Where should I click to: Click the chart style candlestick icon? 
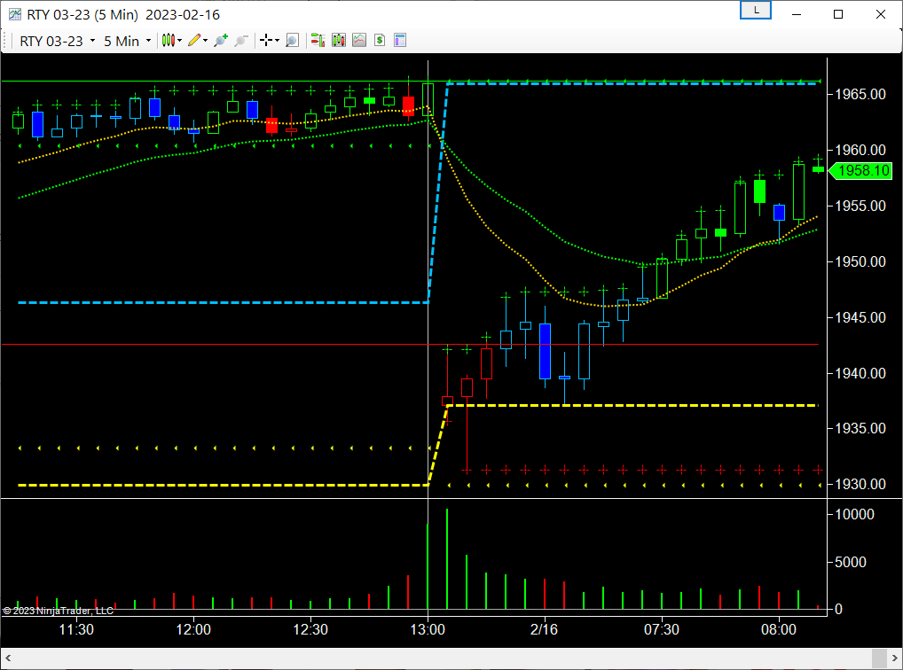click(x=168, y=40)
